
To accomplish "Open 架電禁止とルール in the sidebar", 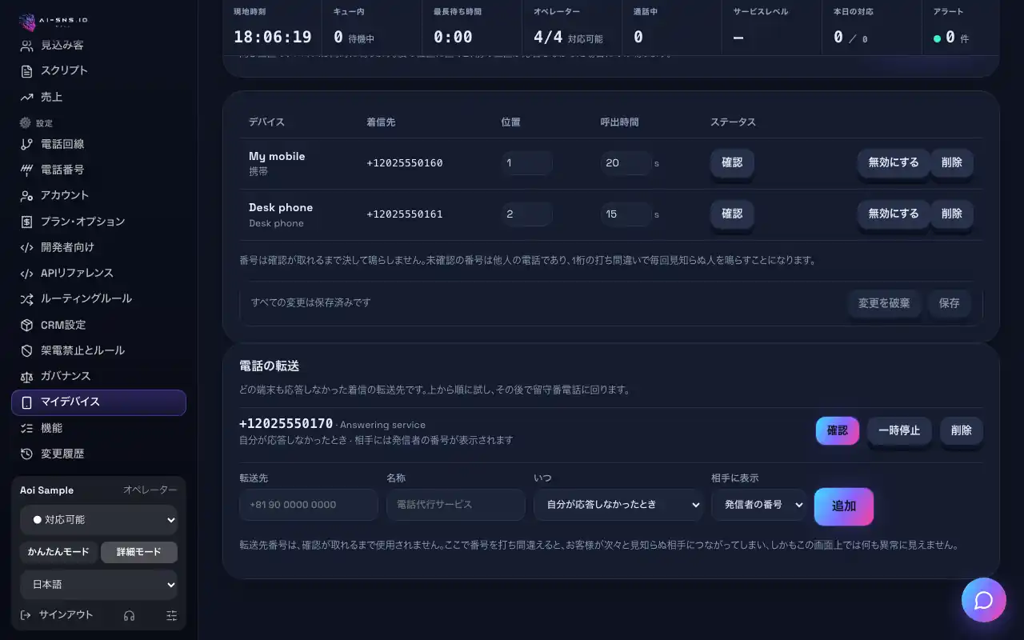I will point(98,350).
